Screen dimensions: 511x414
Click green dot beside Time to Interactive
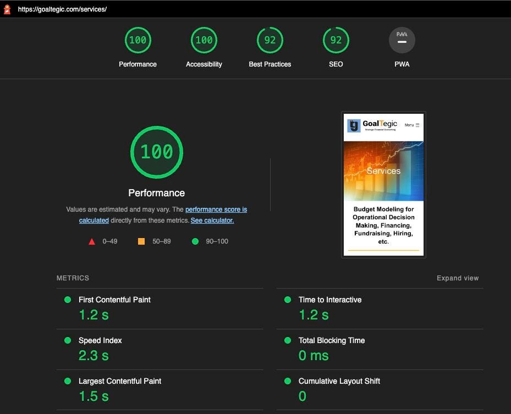[x=288, y=300]
